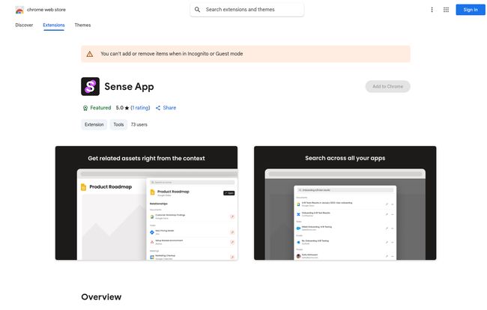Open the 'Get related assets' screenshot thumbnail

[146, 203]
